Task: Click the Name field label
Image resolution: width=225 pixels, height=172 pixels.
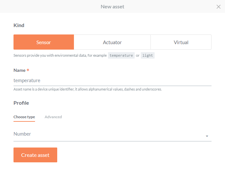Action: click(19, 70)
